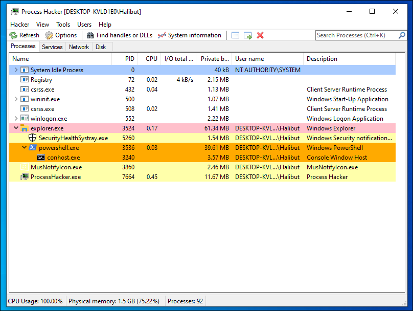
Task: Open the Help menu
Action: (105, 25)
